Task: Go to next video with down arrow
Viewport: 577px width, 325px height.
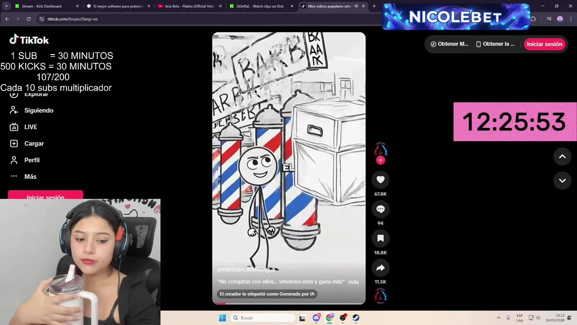Action: (x=562, y=181)
